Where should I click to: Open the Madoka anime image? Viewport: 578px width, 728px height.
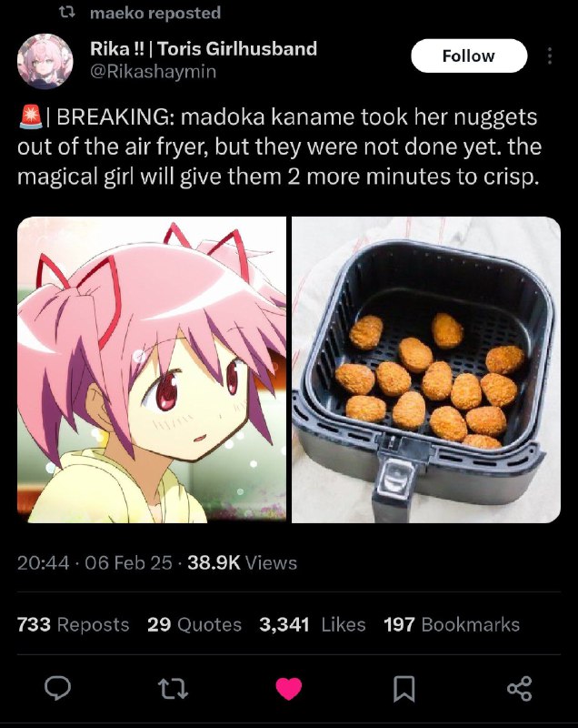152,369
